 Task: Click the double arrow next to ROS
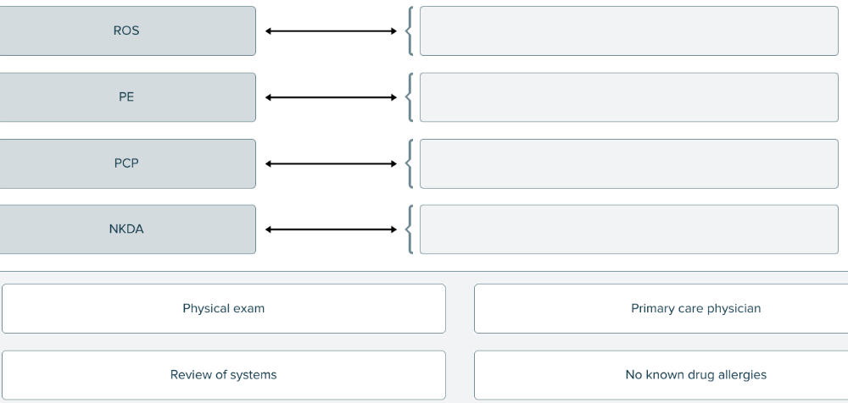pos(331,31)
